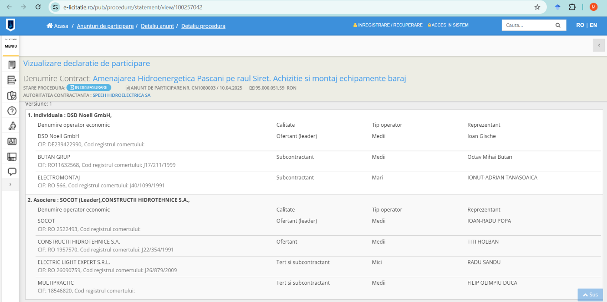The image size is (607, 302).
Task: Bookmark this page with the star icon
Action: [537, 7]
